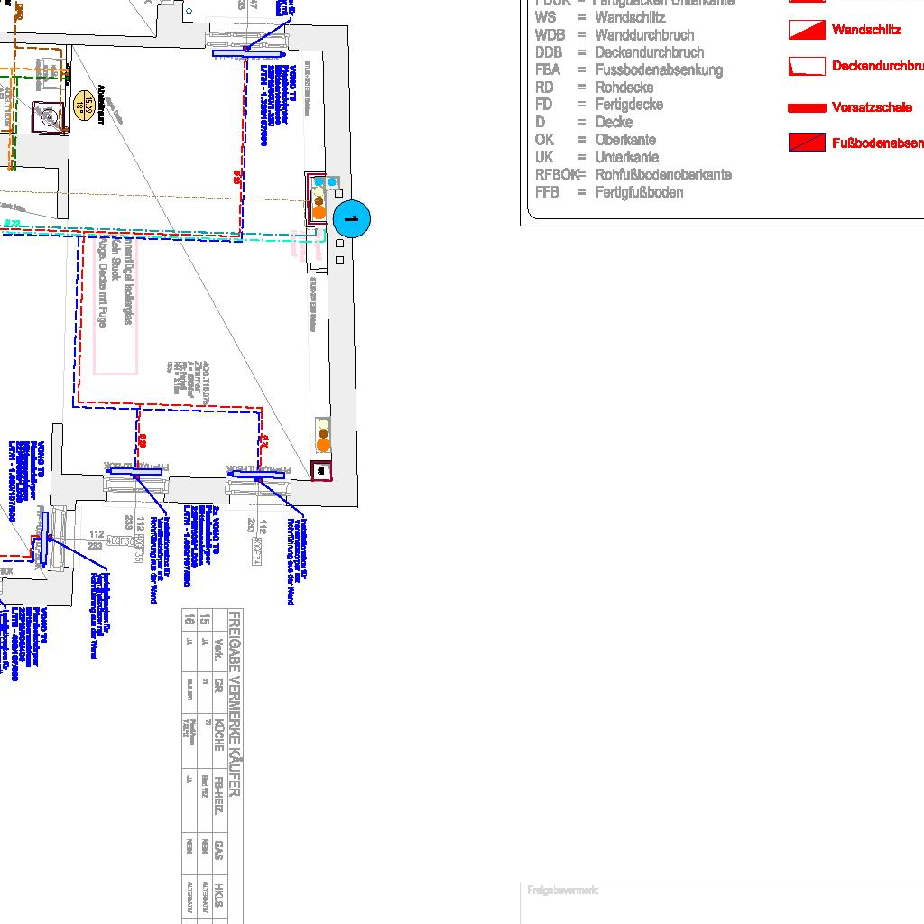Click the blue circle marker numbered 1

[x=352, y=218]
